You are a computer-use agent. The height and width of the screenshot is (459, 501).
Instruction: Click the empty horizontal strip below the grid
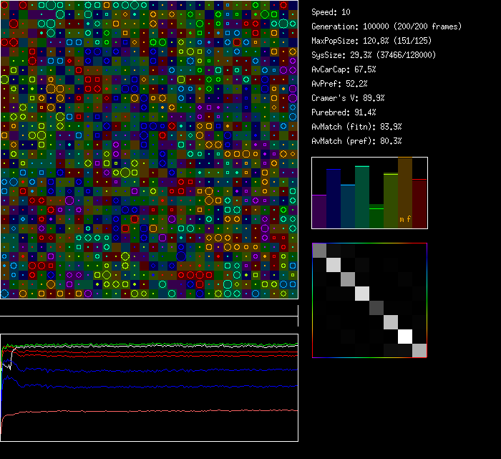coord(149,308)
